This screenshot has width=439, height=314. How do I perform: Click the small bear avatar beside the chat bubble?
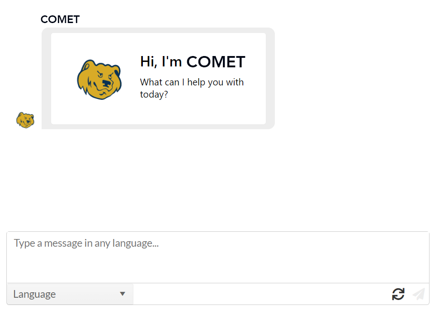click(25, 120)
